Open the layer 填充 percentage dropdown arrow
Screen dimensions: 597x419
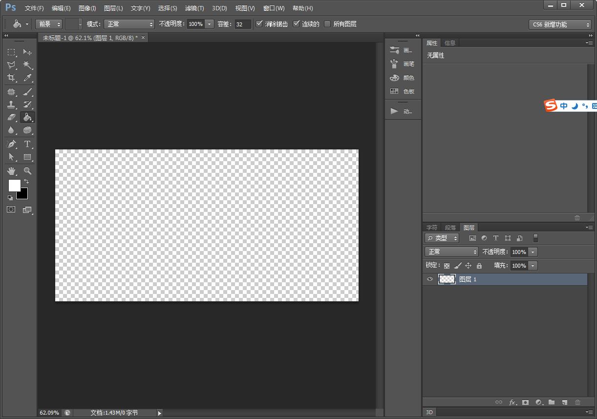(x=533, y=266)
